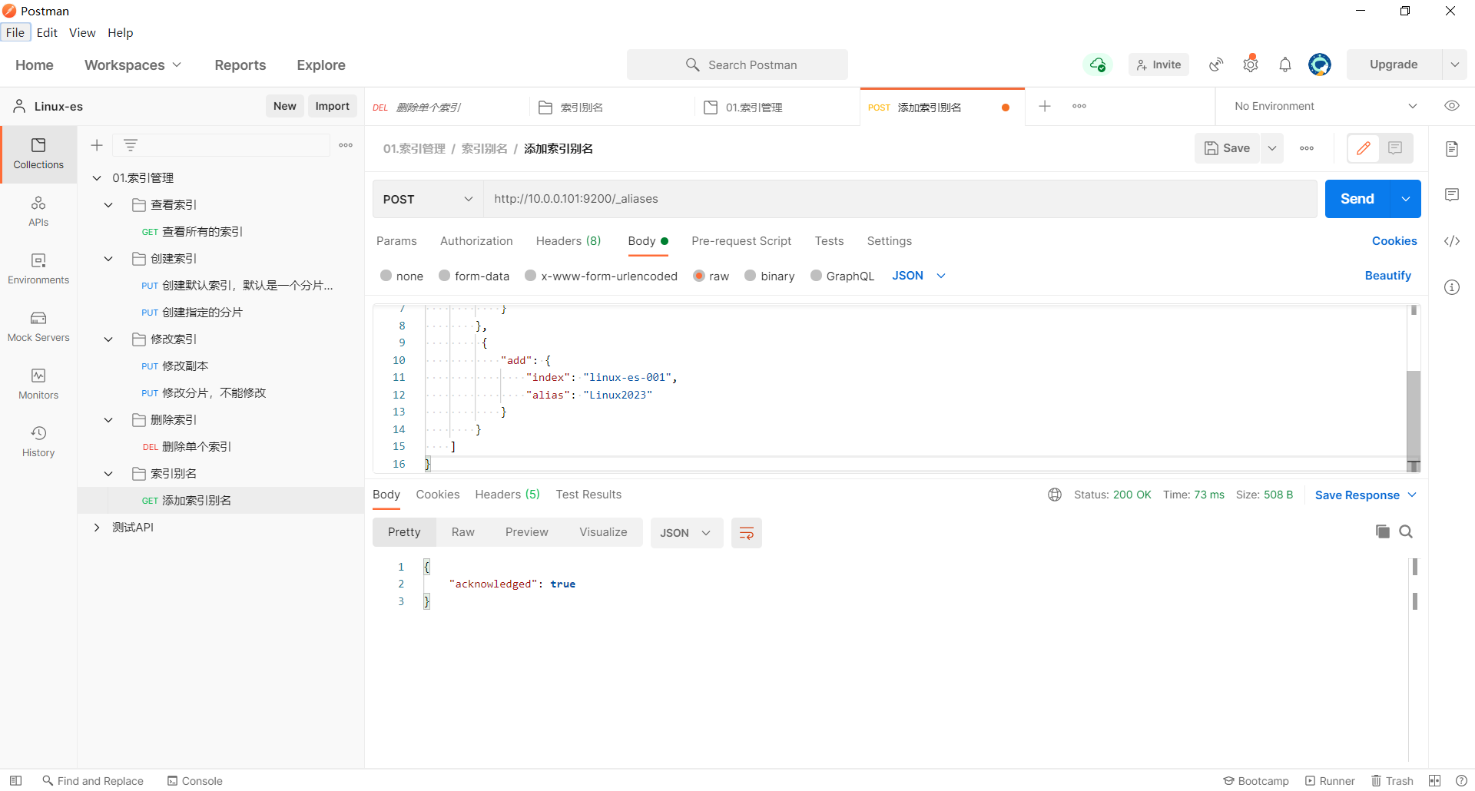Open the notifications bell
Image resolution: width=1475 pixels, height=791 pixels.
pyautogui.click(x=1285, y=65)
